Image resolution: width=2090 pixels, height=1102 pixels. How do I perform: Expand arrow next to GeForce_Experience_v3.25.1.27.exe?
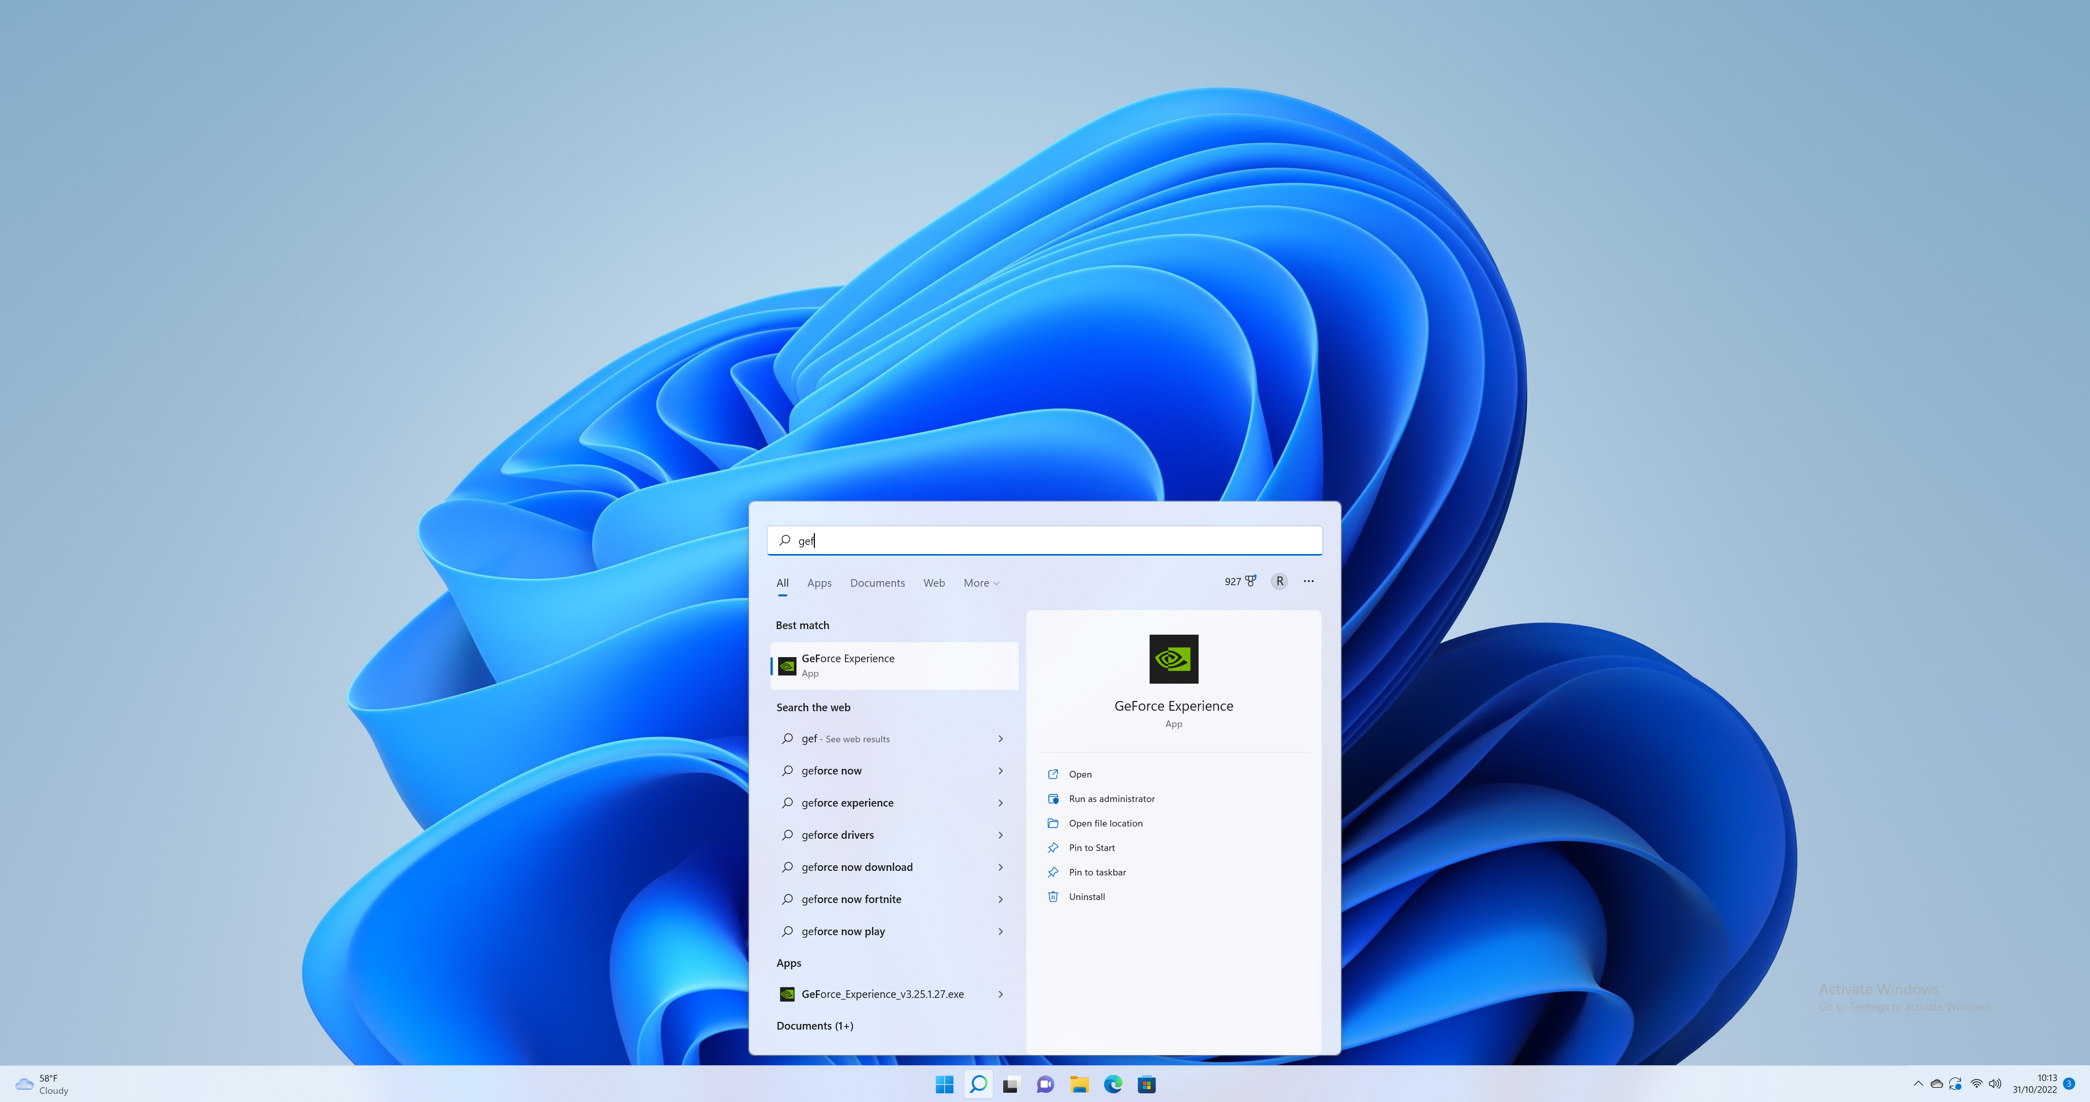click(x=1001, y=994)
